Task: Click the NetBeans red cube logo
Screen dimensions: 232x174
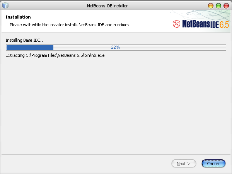Action: pyautogui.click(x=176, y=24)
